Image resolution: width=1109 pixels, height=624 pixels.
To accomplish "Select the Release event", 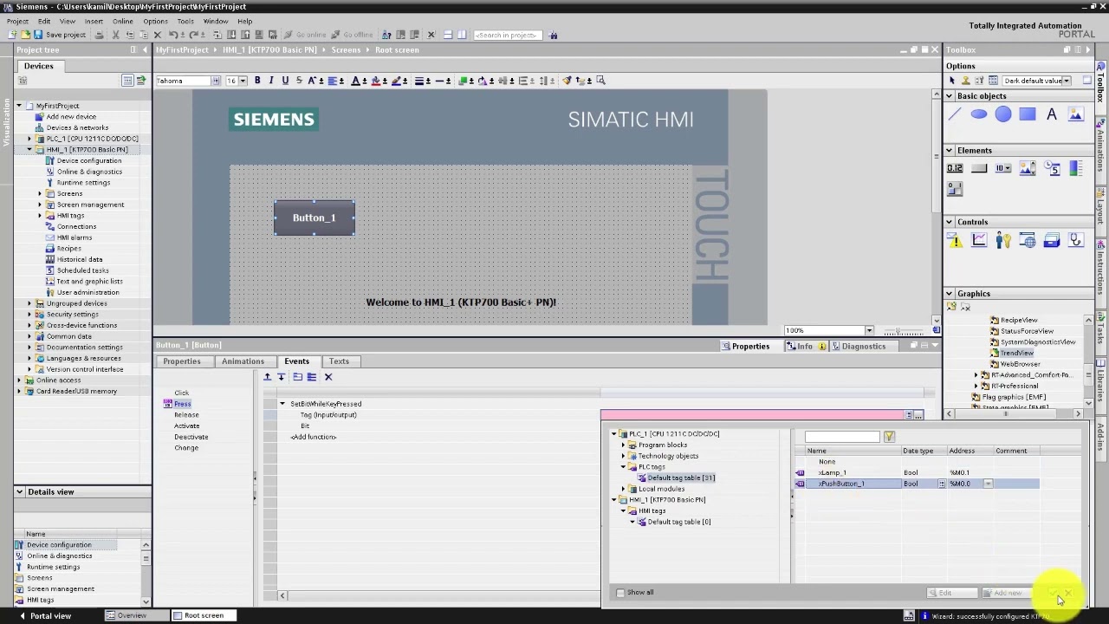I will click(186, 415).
